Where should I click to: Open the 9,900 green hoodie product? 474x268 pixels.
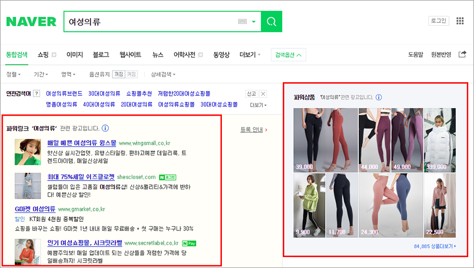[x=309, y=205]
